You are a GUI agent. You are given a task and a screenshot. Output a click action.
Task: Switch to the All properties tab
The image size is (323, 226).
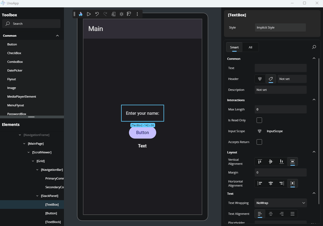[x=250, y=47]
